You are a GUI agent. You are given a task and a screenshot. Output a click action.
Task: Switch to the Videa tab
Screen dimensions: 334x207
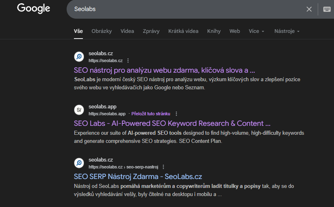[x=127, y=31]
